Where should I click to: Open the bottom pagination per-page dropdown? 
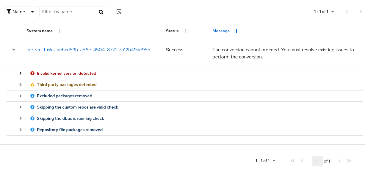(x=273, y=161)
